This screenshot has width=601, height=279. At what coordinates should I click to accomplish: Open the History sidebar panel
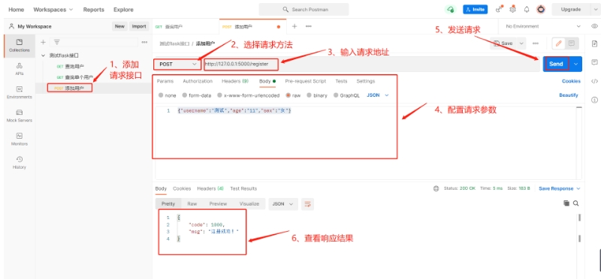pos(20,162)
